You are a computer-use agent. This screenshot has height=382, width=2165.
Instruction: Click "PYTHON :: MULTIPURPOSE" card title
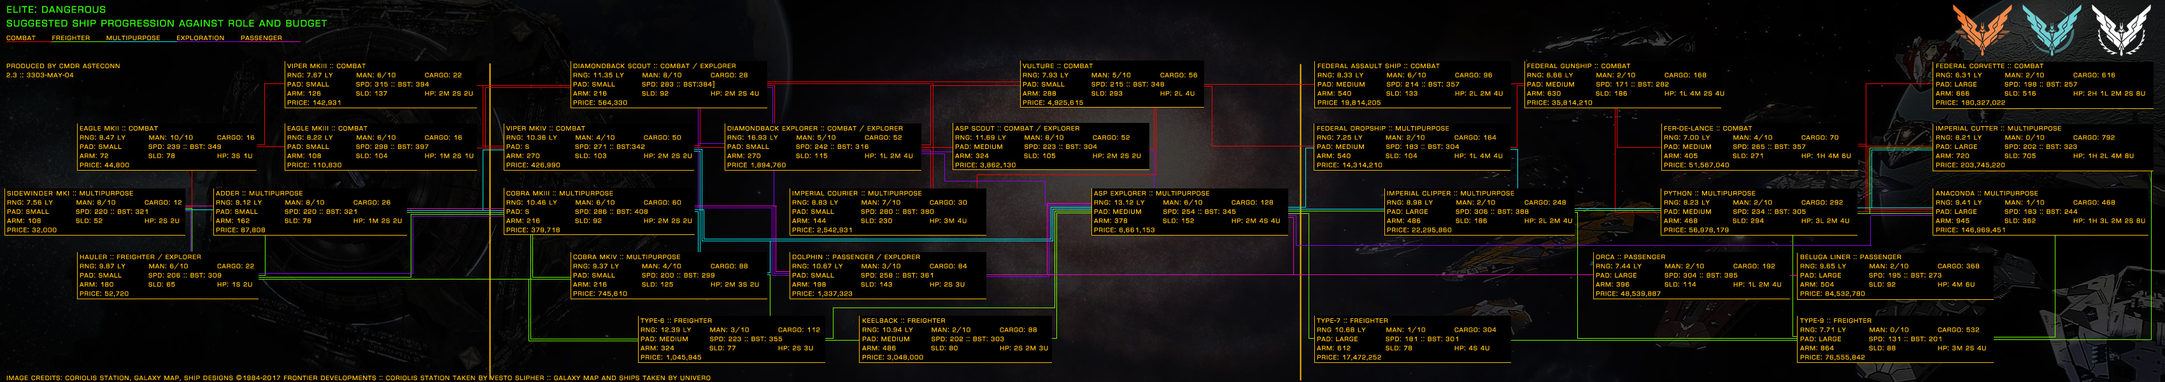(1710, 193)
